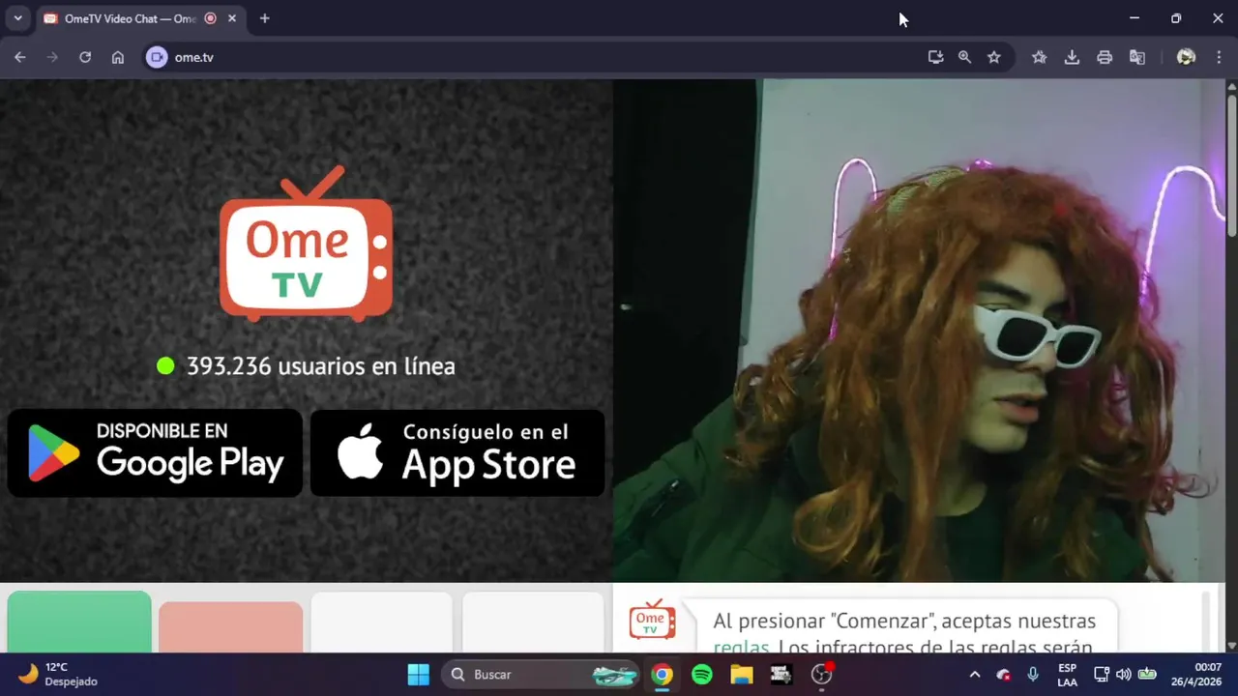Reload the ome.tv page
The image size is (1238, 696).
pos(85,57)
